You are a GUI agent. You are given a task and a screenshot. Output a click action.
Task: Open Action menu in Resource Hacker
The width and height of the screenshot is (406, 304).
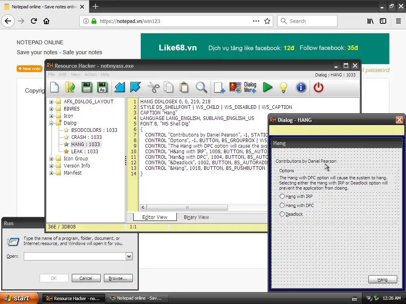90,74
